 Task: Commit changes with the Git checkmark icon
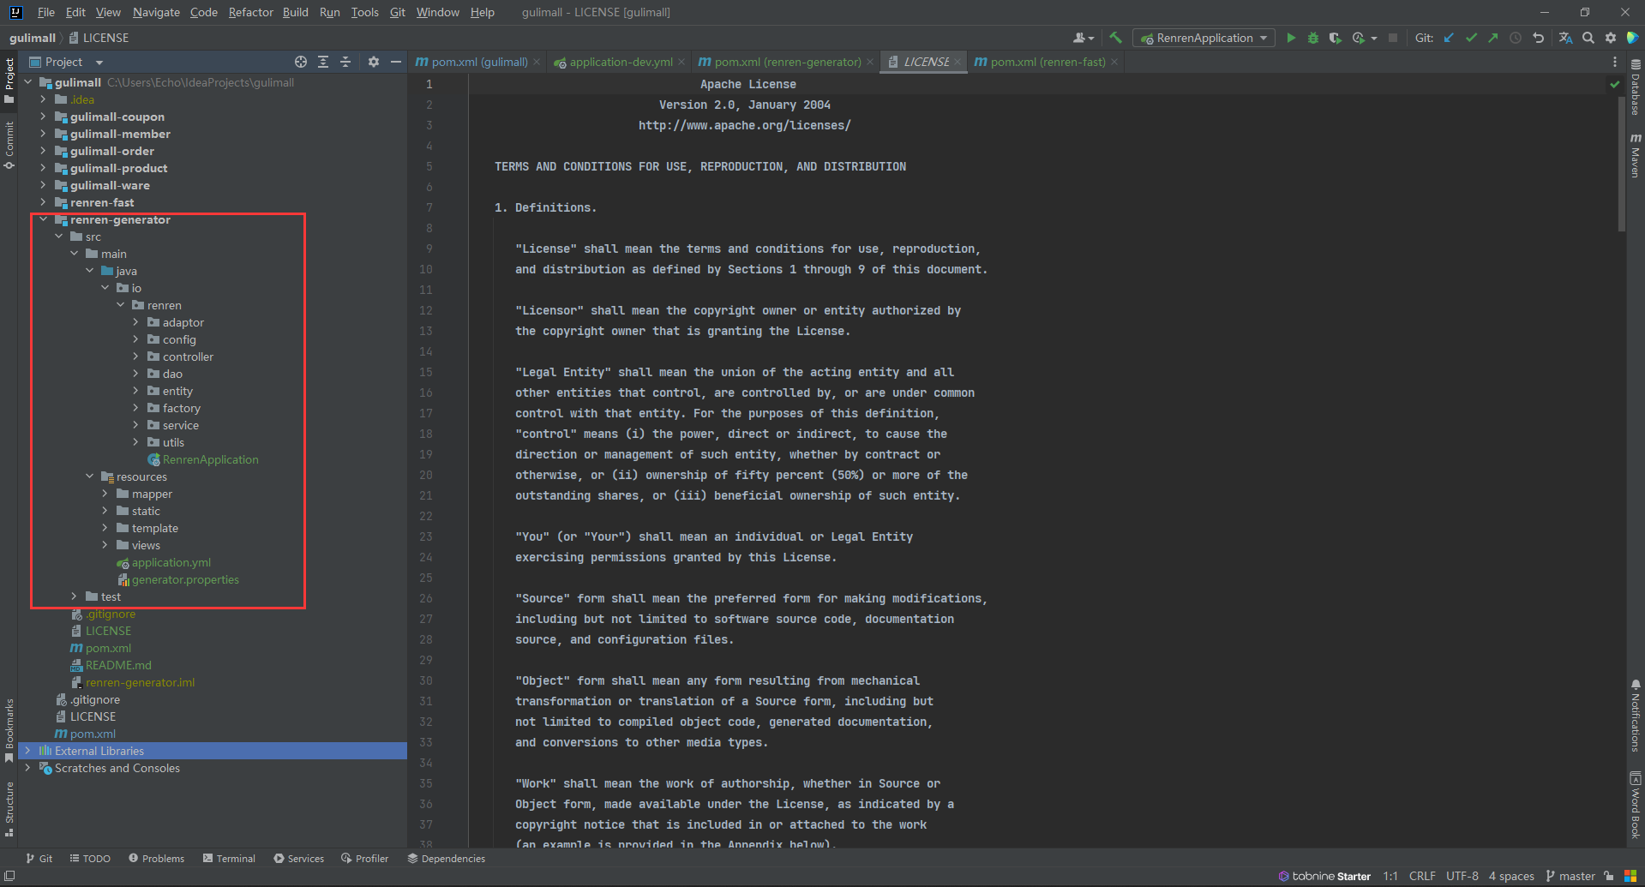point(1471,38)
